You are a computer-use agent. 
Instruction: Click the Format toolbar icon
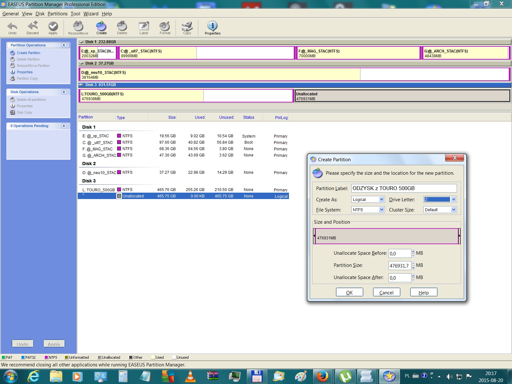point(165,28)
